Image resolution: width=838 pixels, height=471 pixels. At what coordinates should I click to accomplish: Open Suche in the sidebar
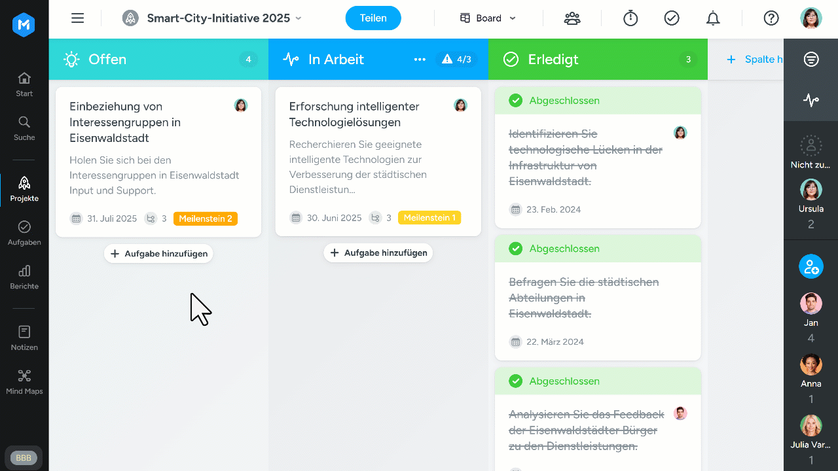pos(24,128)
